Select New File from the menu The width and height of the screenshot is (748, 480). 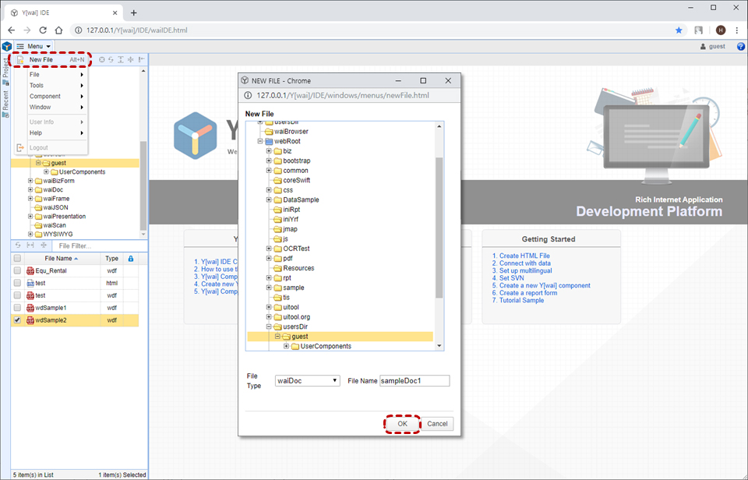(41, 60)
